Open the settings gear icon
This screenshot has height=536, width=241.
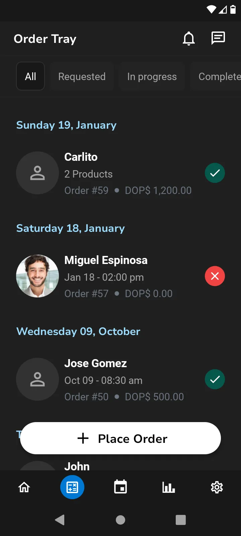[217, 487]
